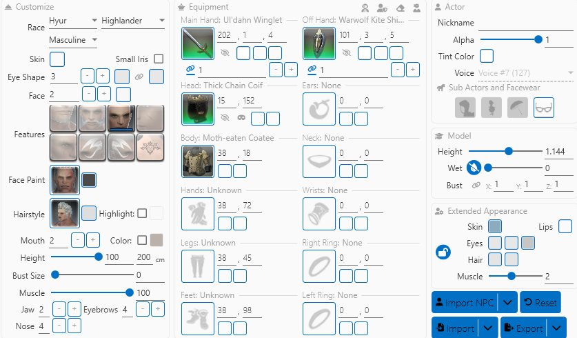The height and width of the screenshot is (338, 577).
Task: Select the Legs equipment slot icon
Action: [x=198, y=266]
